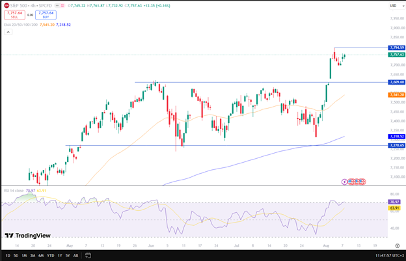Click the orange EMA value 7,541.20 in legend
This screenshot has width=406, height=261.
[x=47, y=25]
